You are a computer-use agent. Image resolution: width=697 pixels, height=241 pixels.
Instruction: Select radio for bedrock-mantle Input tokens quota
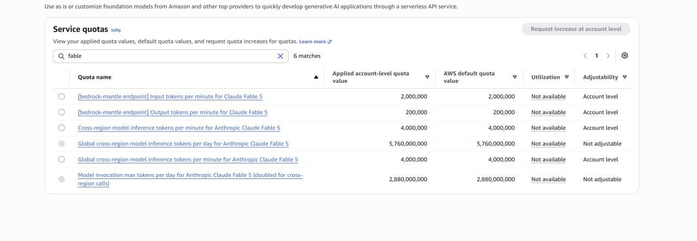[x=61, y=96]
